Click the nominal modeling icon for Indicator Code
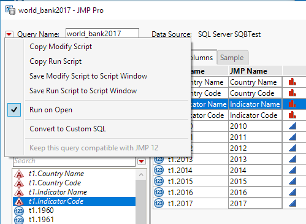The width and height of the screenshot is (306, 224). point(293,115)
